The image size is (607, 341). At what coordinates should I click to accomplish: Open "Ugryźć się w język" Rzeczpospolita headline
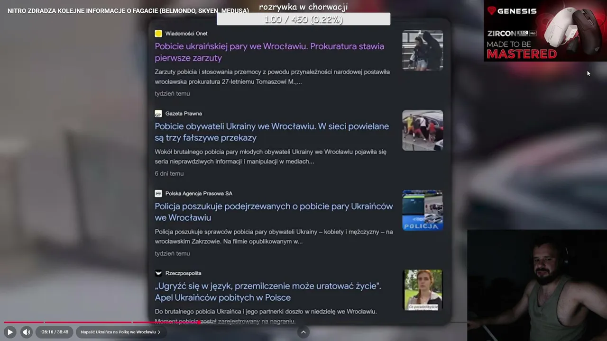268,292
